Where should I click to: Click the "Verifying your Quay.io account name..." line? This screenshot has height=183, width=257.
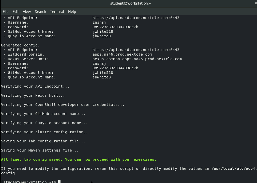pos(44,123)
